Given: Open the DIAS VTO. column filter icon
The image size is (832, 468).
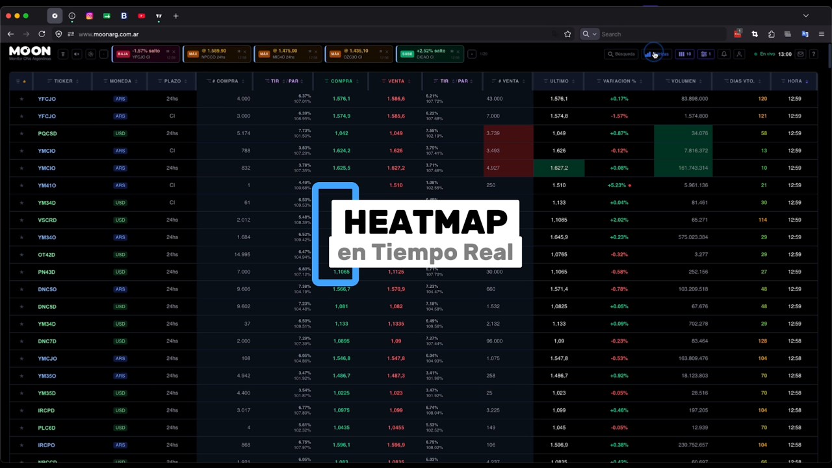Looking at the screenshot, I should click(x=725, y=81).
